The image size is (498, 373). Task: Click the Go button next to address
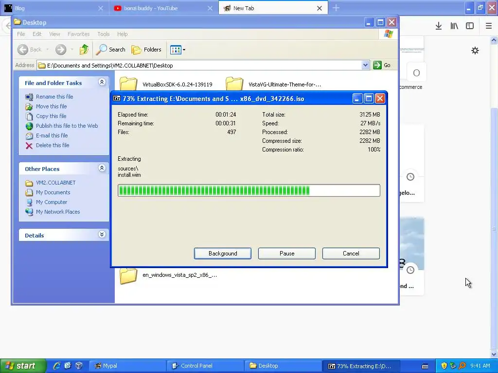pyautogui.click(x=382, y=66)
